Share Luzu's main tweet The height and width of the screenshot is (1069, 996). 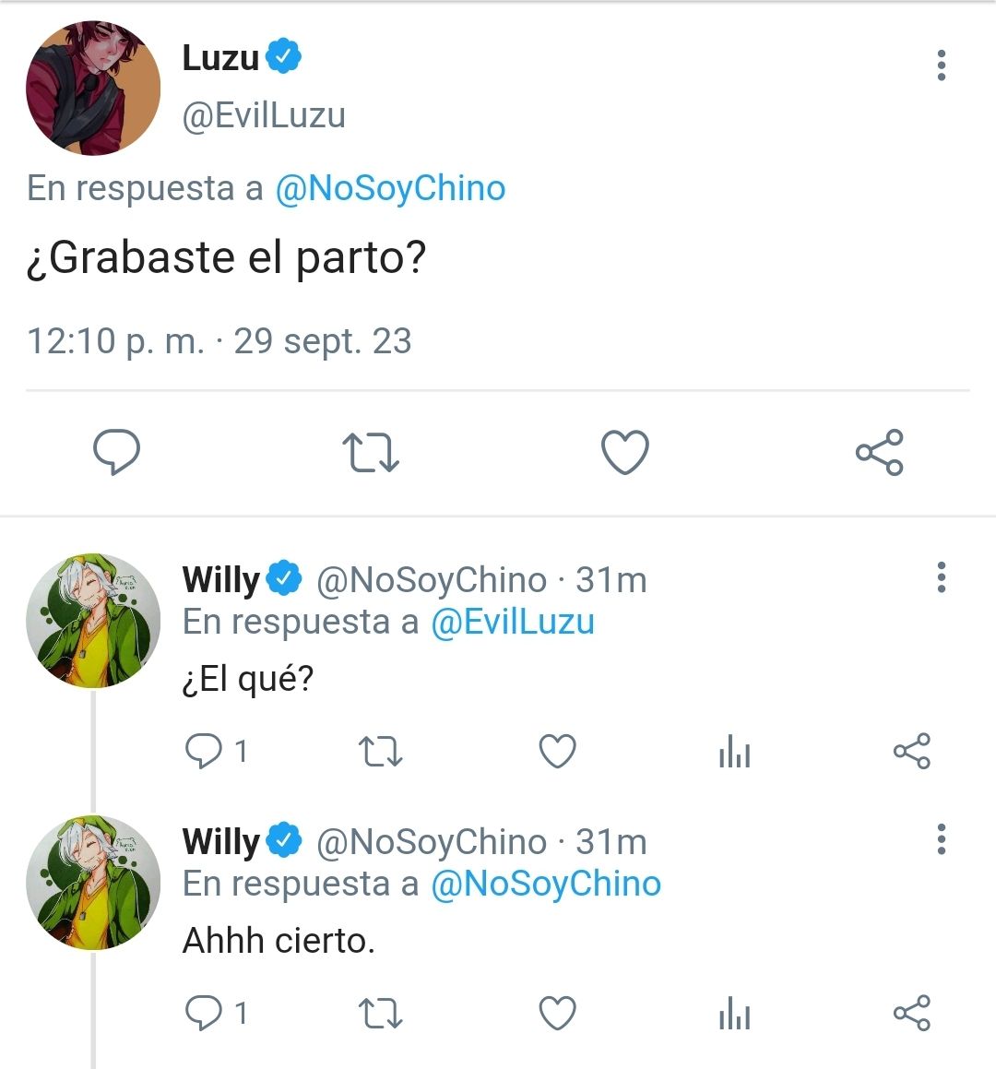tap(880, 452)
